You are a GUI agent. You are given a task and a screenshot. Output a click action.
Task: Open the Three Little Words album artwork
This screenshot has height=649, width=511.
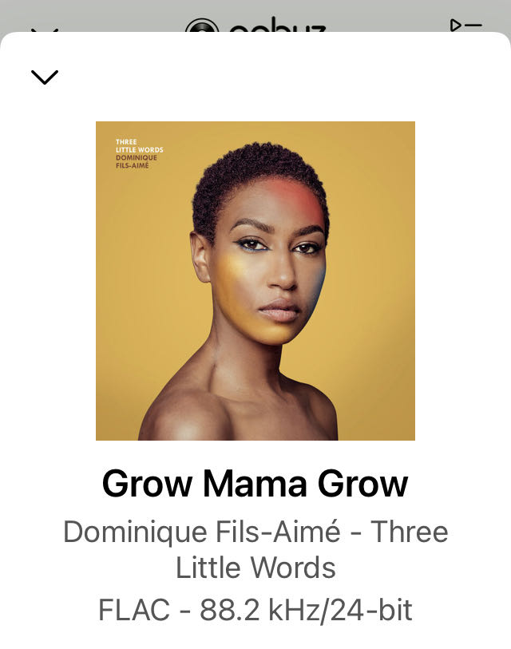(255, 281)
